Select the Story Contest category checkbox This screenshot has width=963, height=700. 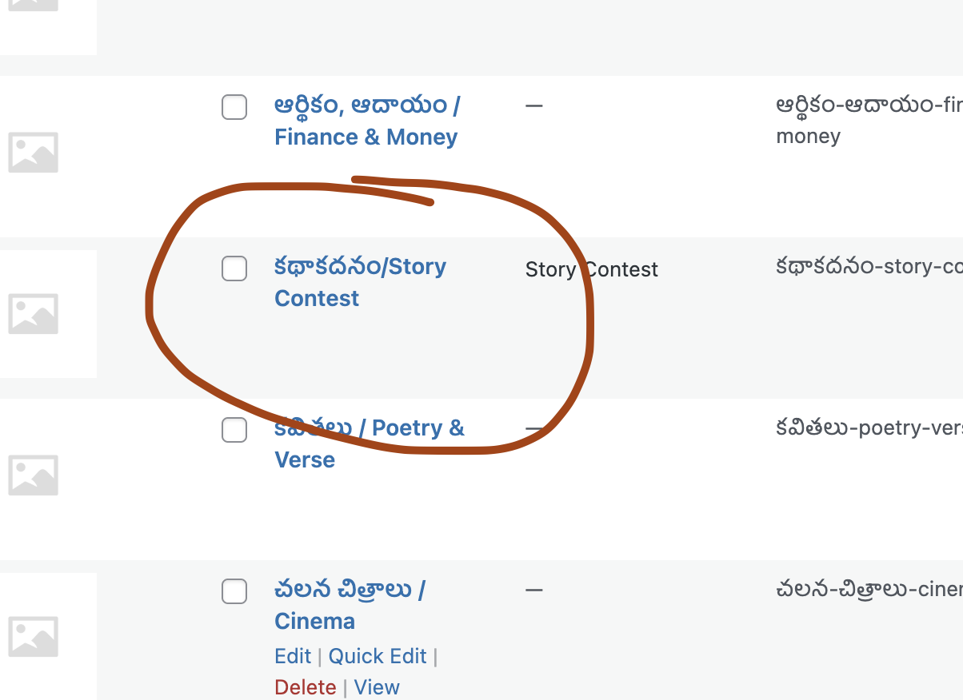point(234,268)
